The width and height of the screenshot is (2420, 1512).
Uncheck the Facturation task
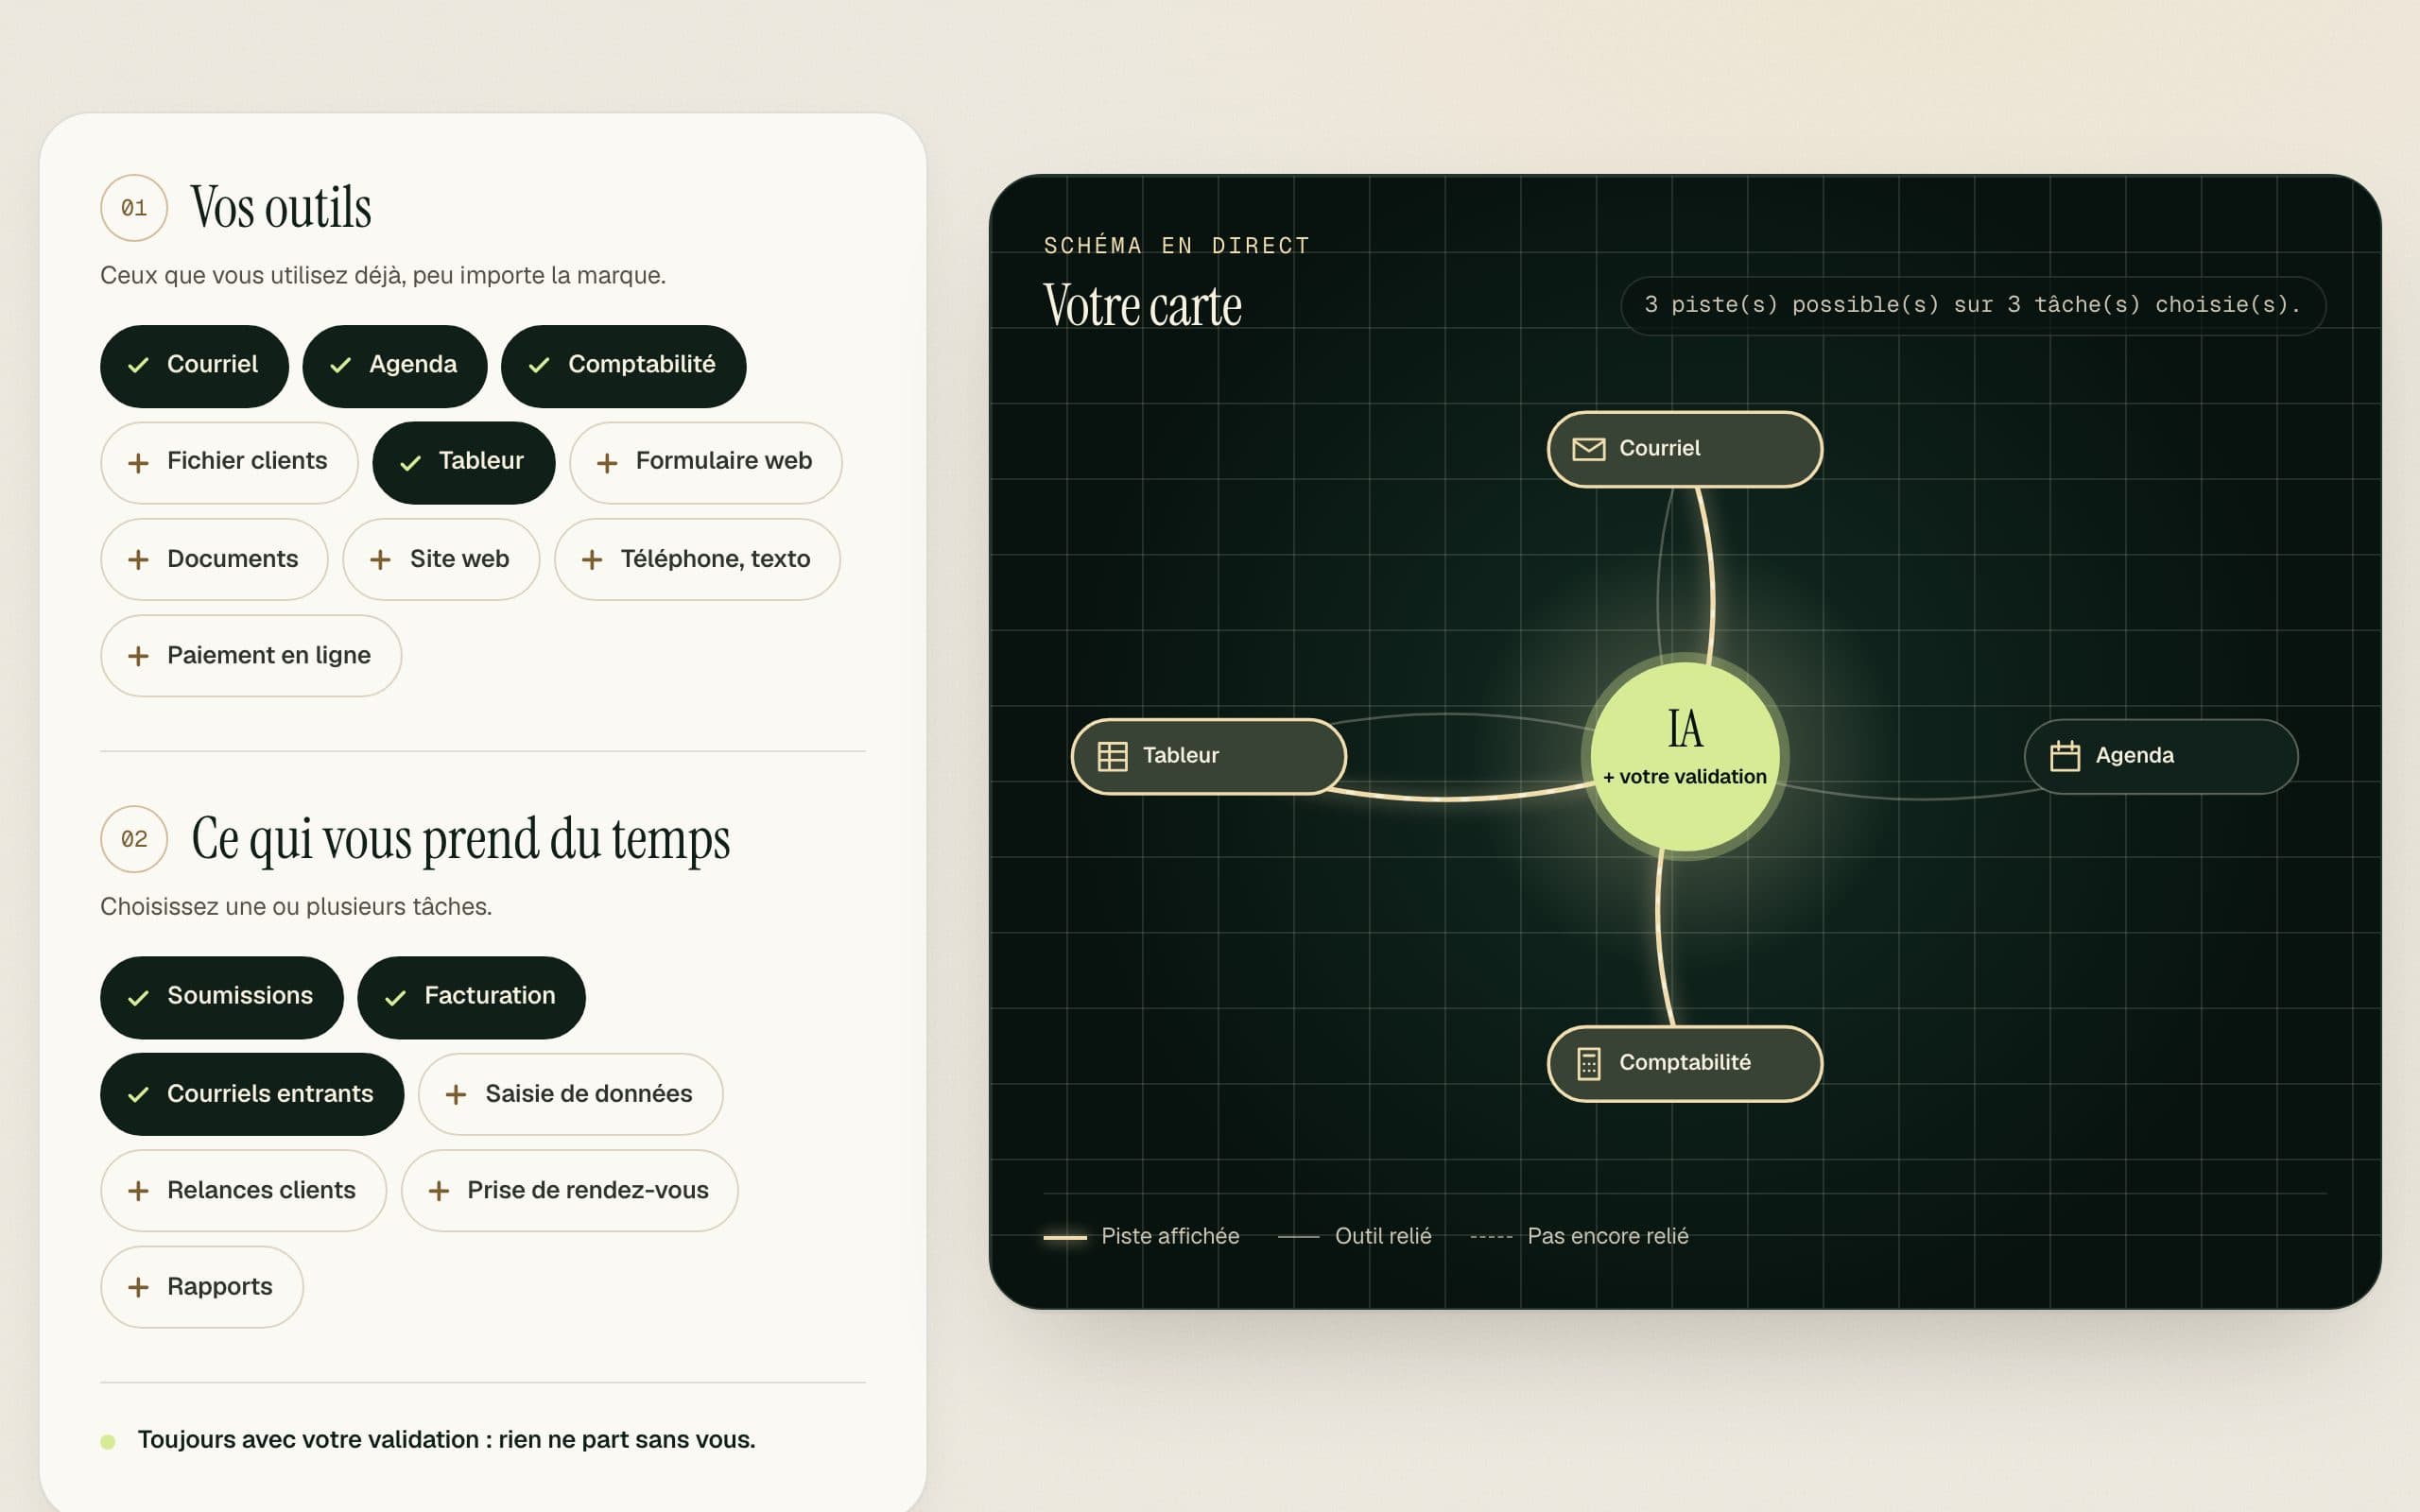[x=471, y=997]
